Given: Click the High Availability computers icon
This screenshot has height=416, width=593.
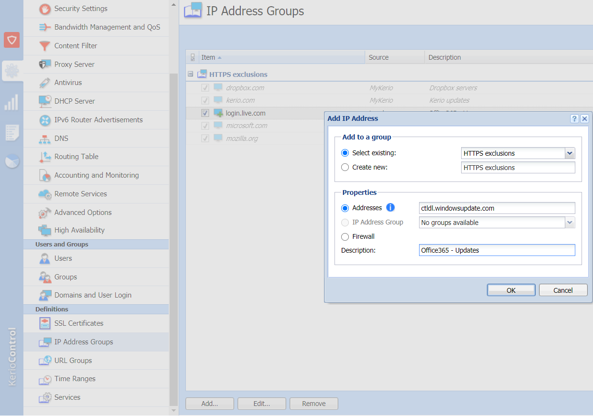Looking at the screenshot, I should pyautogui.click(x=45, y=230).
